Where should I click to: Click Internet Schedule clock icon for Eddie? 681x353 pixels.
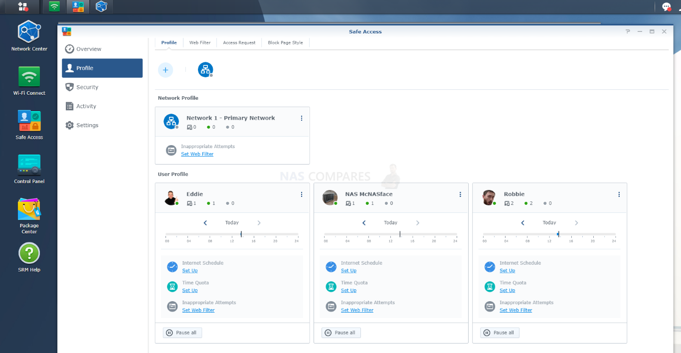[172, 267]
